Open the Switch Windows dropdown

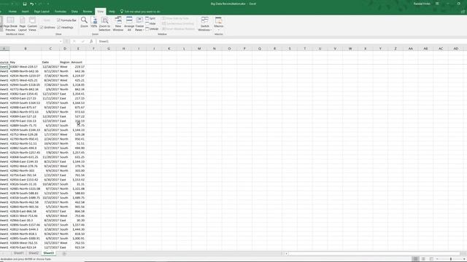204,24
